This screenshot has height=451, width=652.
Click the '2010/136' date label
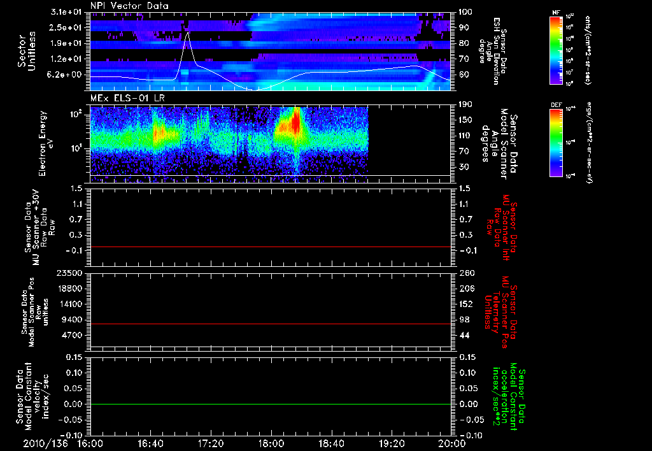click(x=45, y=443)
